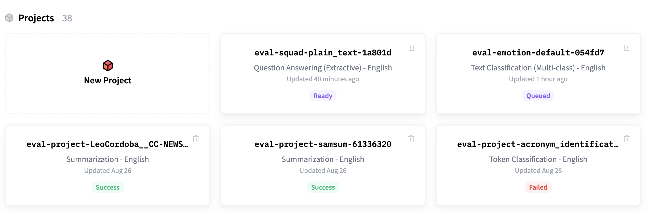Click the Token Classification - English description
Viewport: 647px width, 212px height.
(x=538, y=159)
